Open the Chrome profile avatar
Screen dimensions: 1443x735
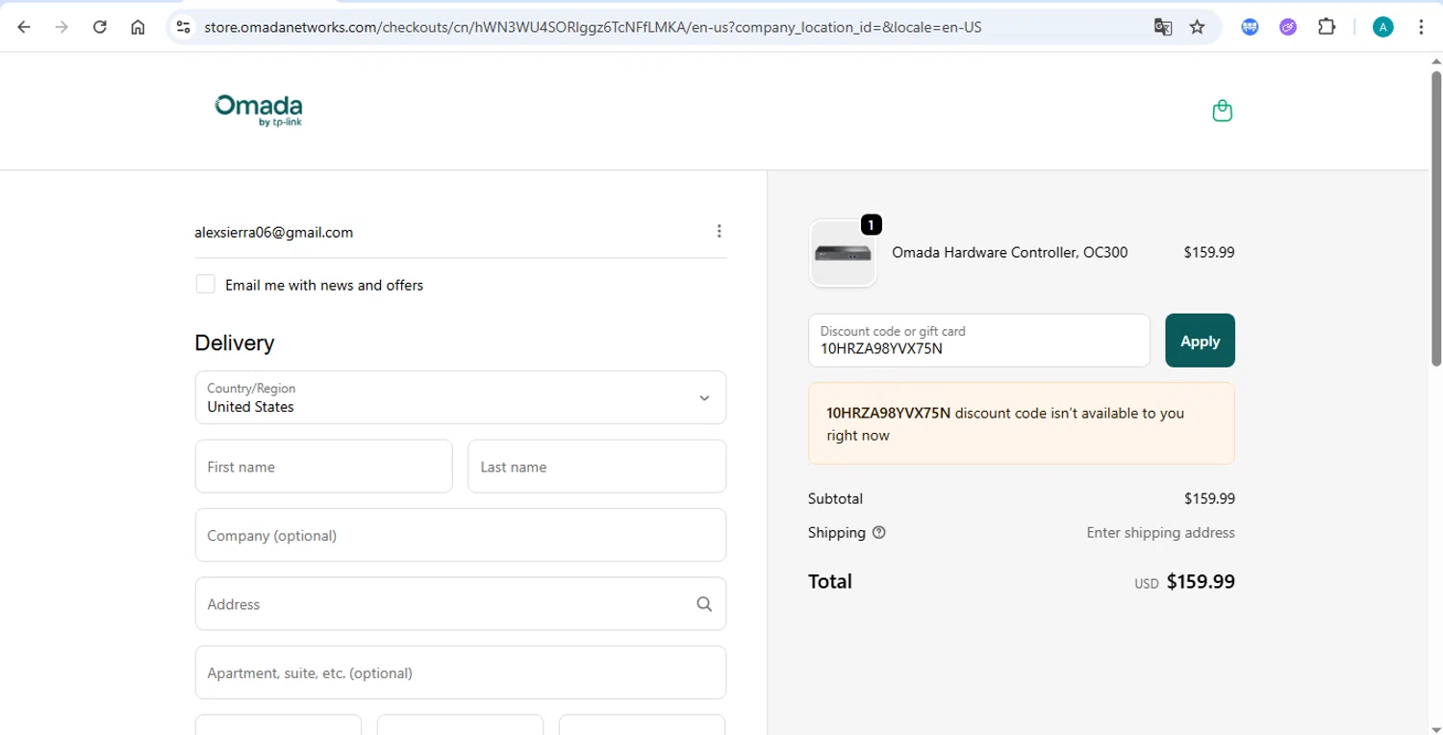coord(1382,27)
